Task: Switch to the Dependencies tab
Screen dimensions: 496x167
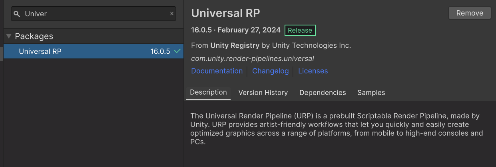Action: 323,92
